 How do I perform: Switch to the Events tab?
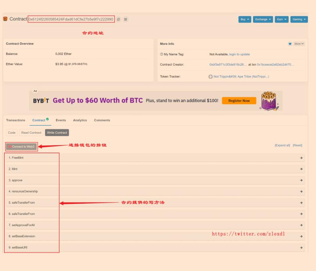[x=61, y=120]
